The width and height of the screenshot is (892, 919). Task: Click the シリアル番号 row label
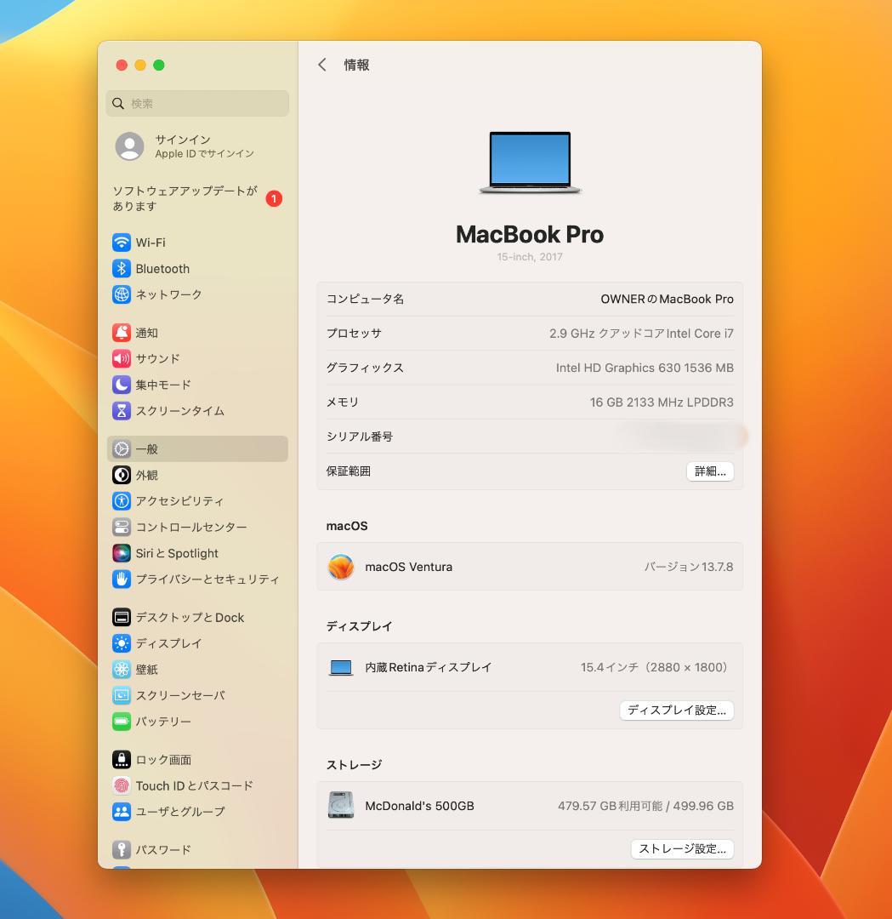(x=360, y=437)
